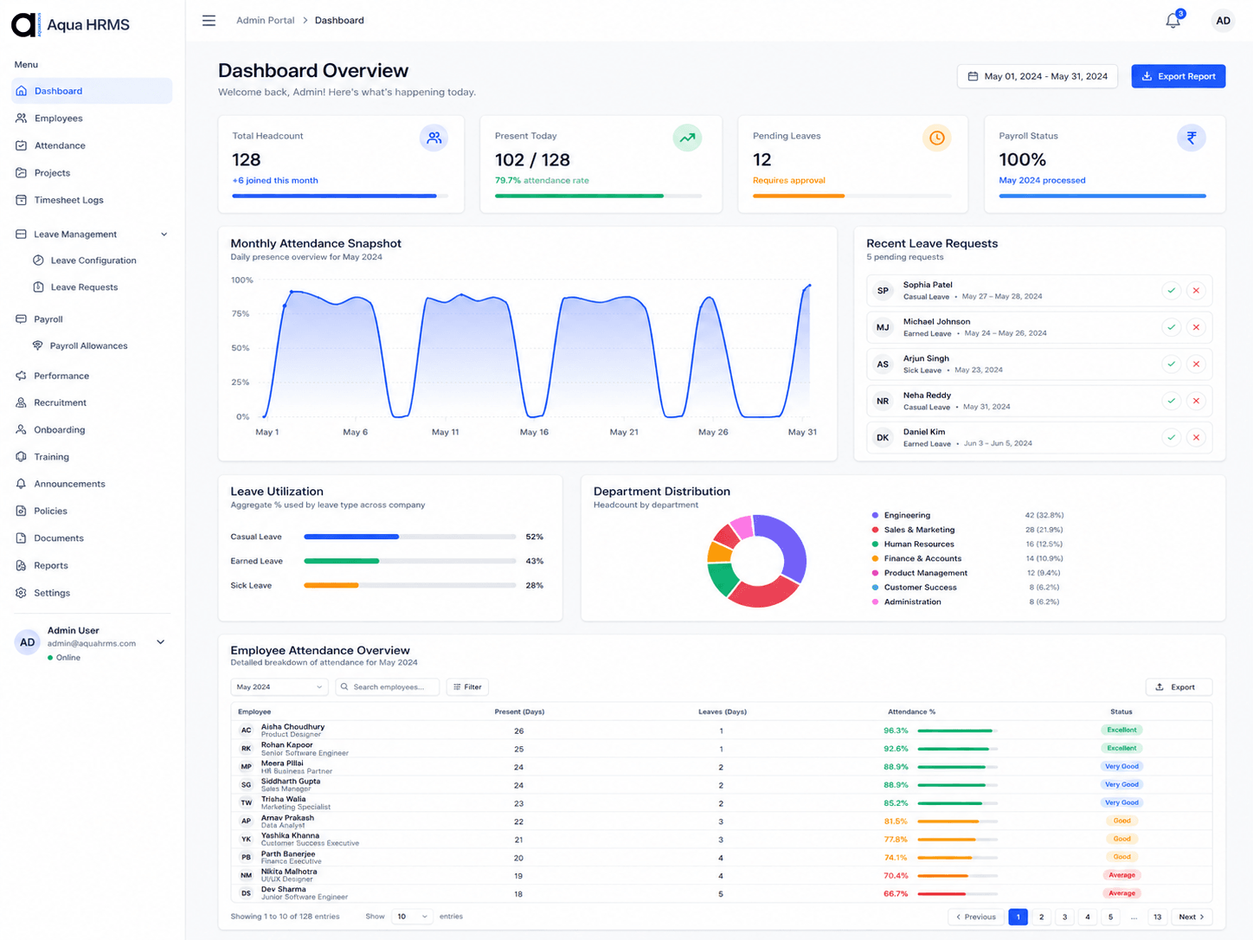1253x940 pixels.
Task: Click Dev Sharma's Average status badge
Action: coord(1122,893)
